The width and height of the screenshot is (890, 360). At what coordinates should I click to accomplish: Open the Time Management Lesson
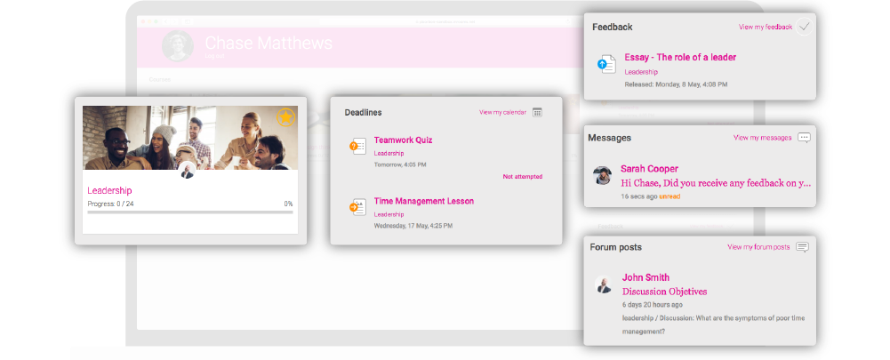[x=423, y=201]
